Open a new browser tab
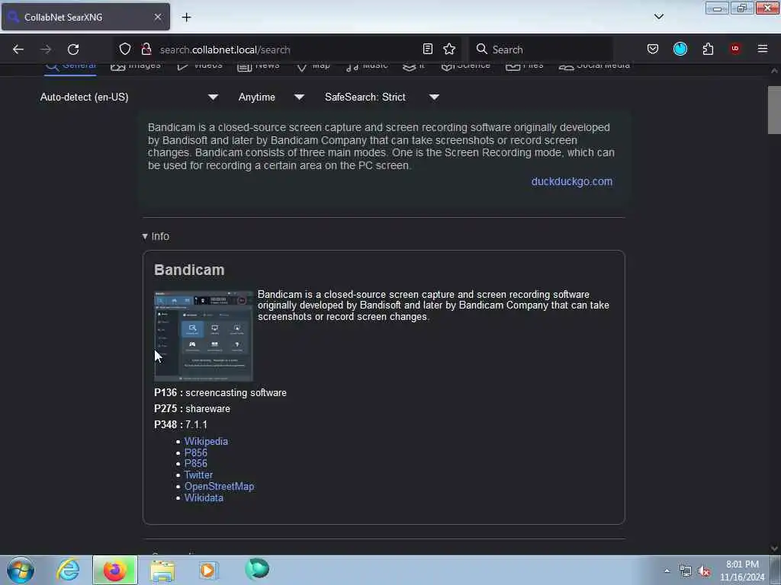The image size is (781, 585). pos(186,17)
